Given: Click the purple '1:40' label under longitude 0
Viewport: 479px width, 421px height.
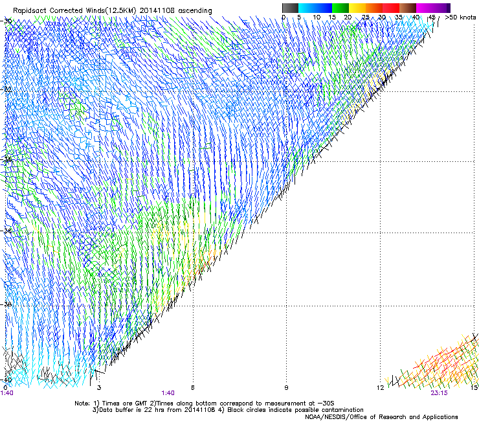Looking at the screenshot, I should tap(6, 393).
